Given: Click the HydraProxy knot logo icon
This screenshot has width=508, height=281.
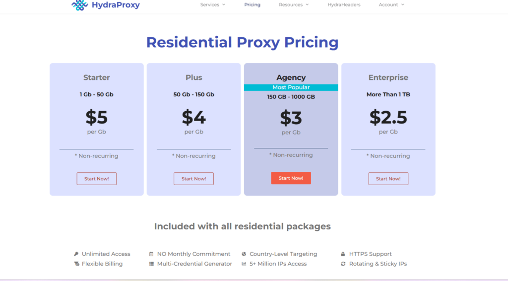Looking at the screenshot, I should (x=79, y=5).
